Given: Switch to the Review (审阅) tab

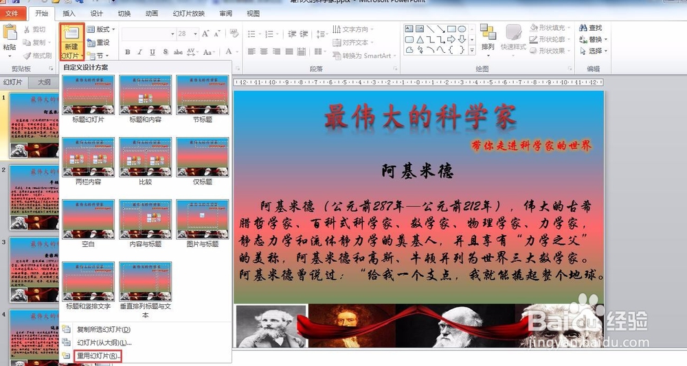Looking at the screenshot, I should 225,14.
